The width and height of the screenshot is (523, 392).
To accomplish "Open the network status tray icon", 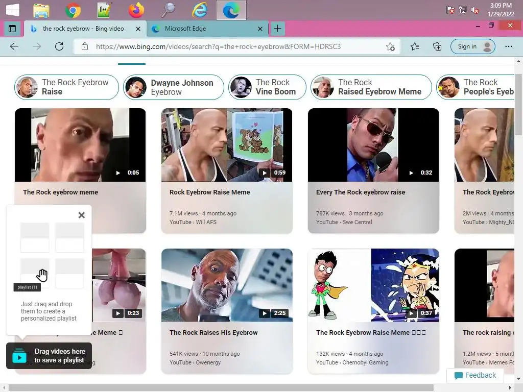I will click(463, 10).
